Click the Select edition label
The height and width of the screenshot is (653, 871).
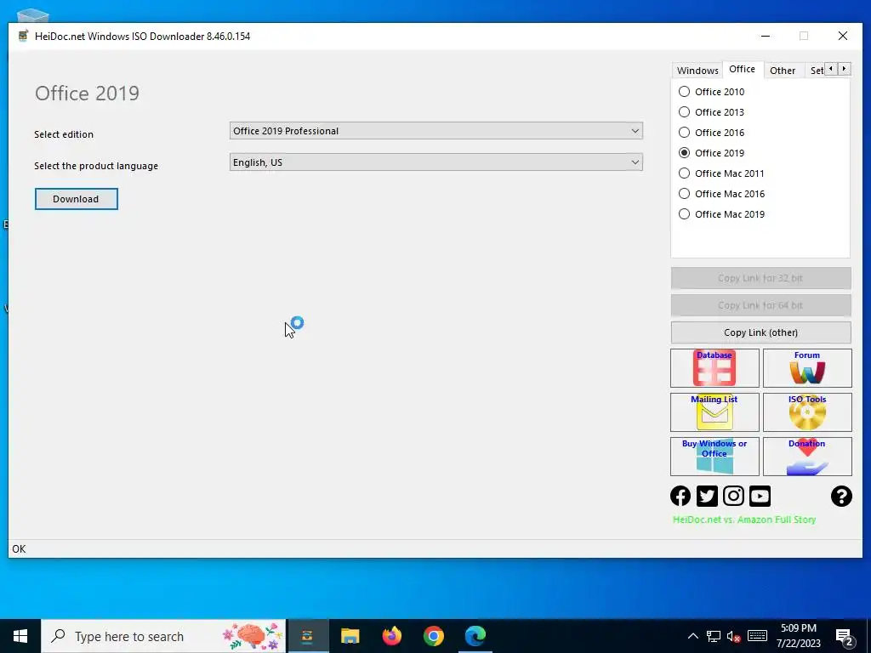point(64,134)
